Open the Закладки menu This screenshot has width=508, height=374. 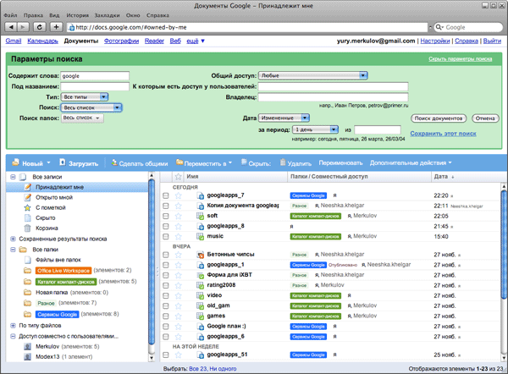(108, 15)
